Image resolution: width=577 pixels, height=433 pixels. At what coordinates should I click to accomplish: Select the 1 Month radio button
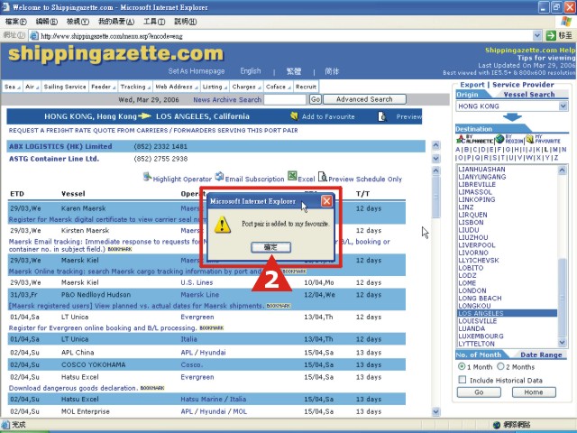[462, 366]
